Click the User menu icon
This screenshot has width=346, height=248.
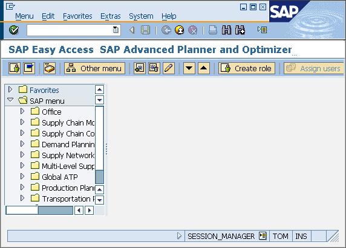click(x=15, y=68)
